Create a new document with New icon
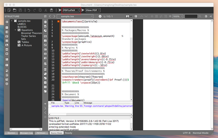Screen dimensions: 218x138 pyautogui.click(x=9, y=10)
